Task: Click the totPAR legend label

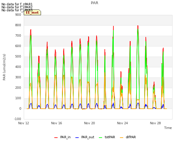Action: (110, 137)
